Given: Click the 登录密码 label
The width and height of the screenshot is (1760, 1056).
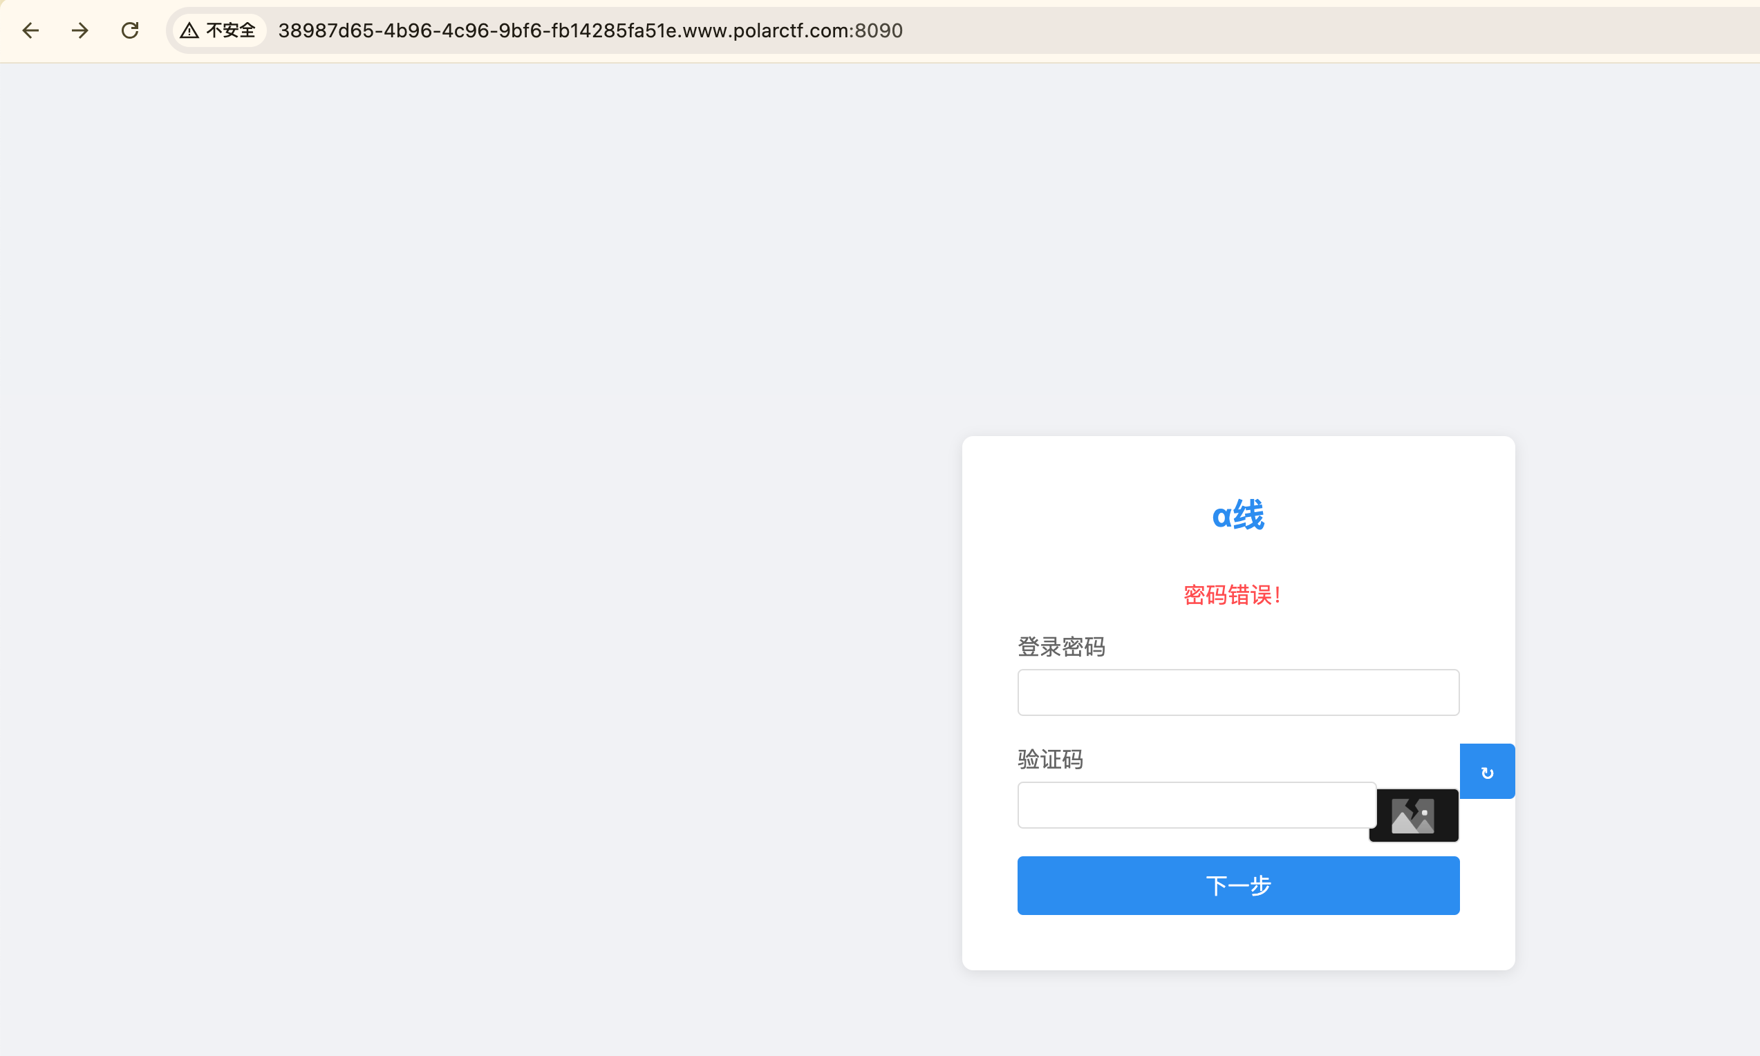Looking at the screenshot, I should coord(1061,647).
